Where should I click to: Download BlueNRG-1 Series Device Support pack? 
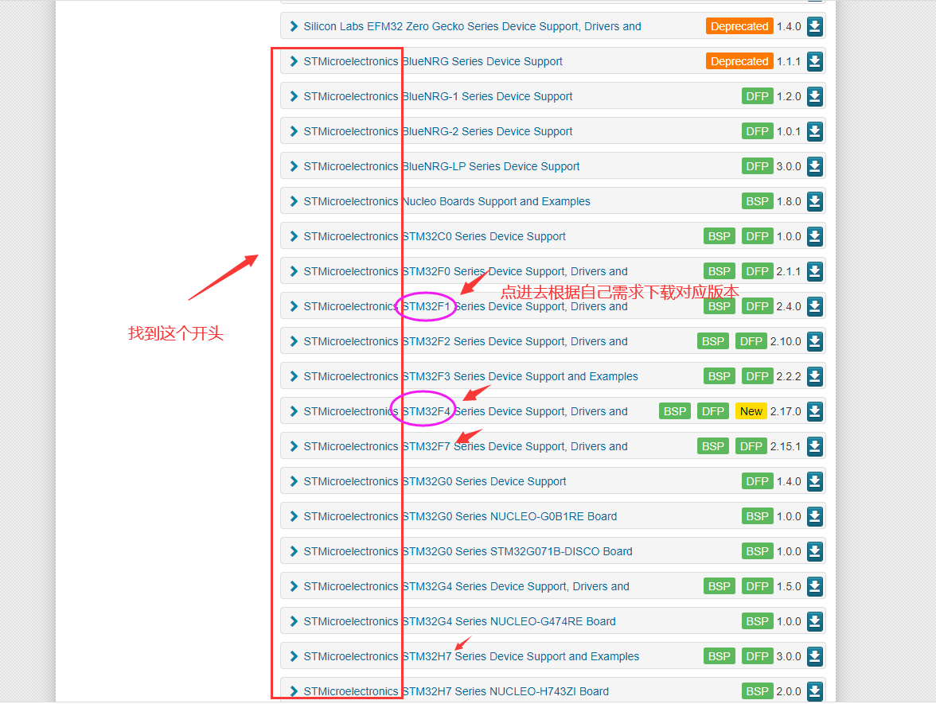(x=815, y=96)
